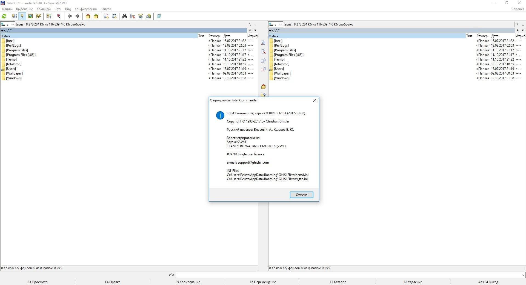
Task: Click F8 Удаление button
Action: pos(413,282)
